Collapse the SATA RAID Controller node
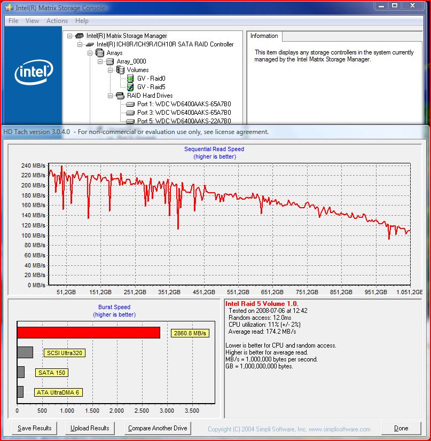This screenshot has height=441, width=431. click(80, 44)
